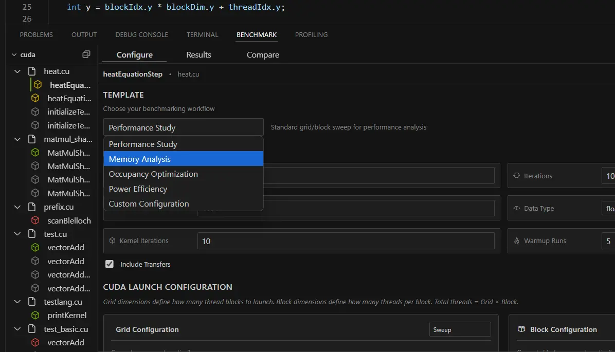Click the Block Configuration cube icon
615x352 pixels.
point(521,329)
